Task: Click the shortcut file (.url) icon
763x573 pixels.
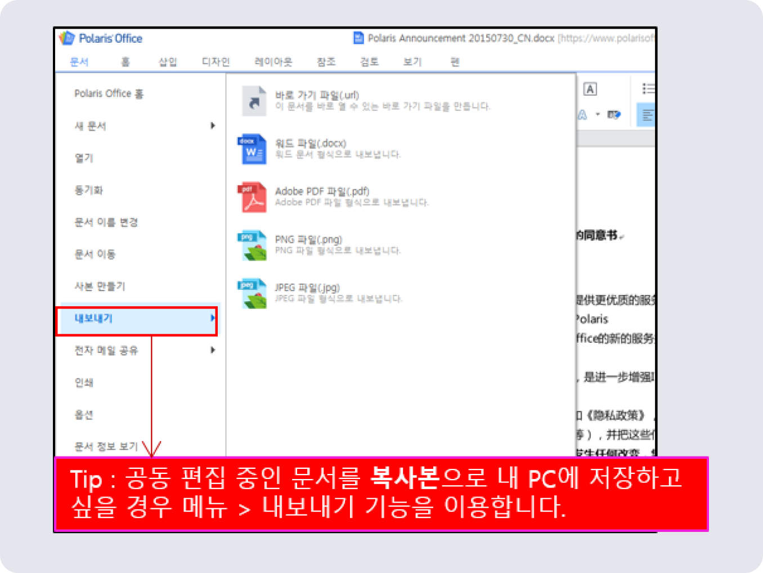Action: (x=253, y=101)
